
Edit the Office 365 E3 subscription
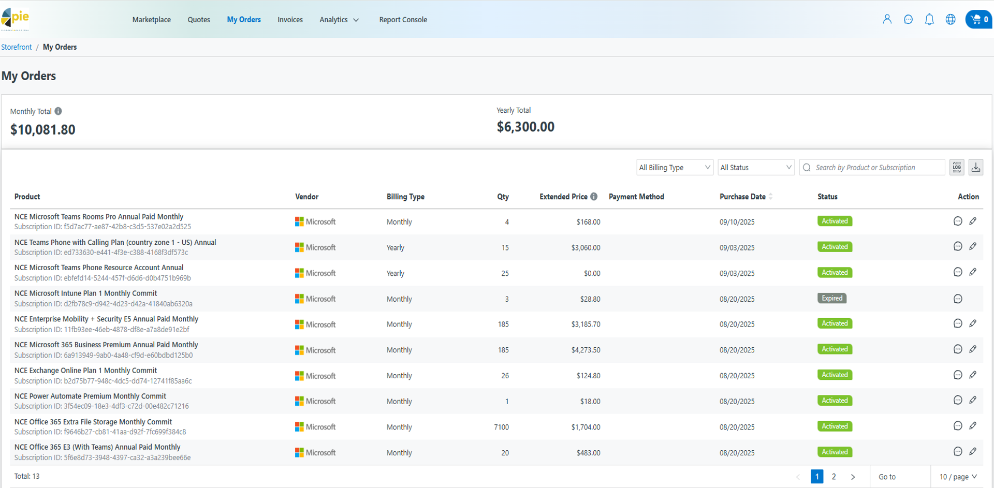(973, 452)
